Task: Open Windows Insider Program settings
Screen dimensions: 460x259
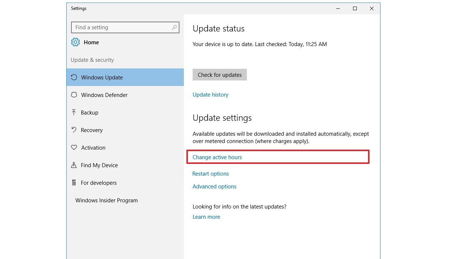Action: [x=125, y=200]
